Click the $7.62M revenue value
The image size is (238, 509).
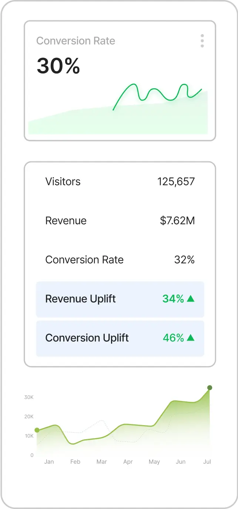[x=177, y=221]
